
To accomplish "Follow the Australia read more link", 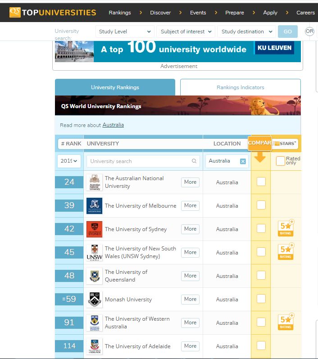I will (x=113, y=125).
